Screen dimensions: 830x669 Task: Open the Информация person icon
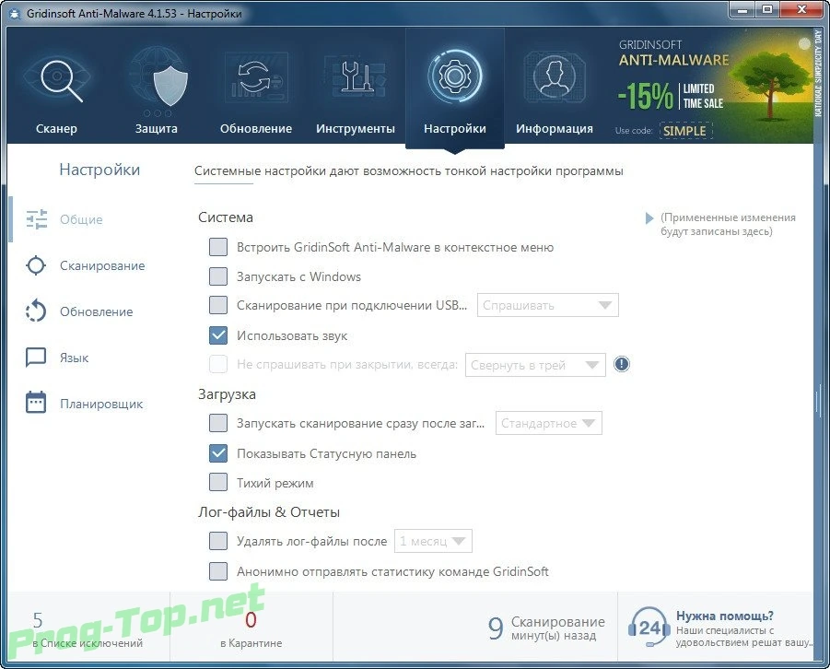click(x=555, y=77)
